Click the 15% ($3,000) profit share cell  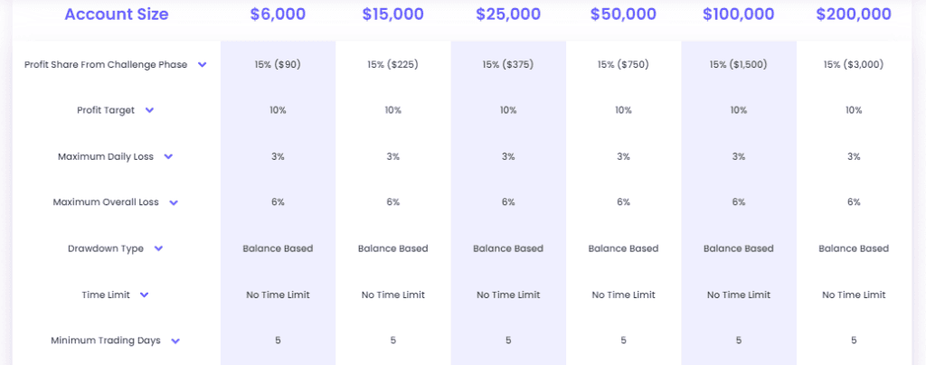click(x=854, y=64)
